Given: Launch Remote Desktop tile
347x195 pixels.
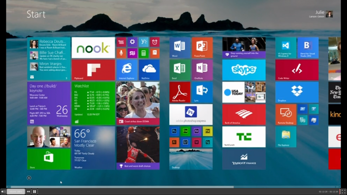Looking at the screenshot, I should (286, 115).
